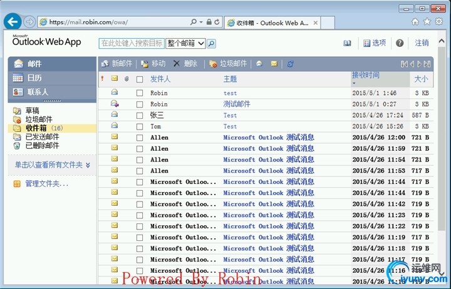This screenshot has height=289, width=451.
Task: Check the box for Robin's 测试邮件 message
Action: (140, 104)
